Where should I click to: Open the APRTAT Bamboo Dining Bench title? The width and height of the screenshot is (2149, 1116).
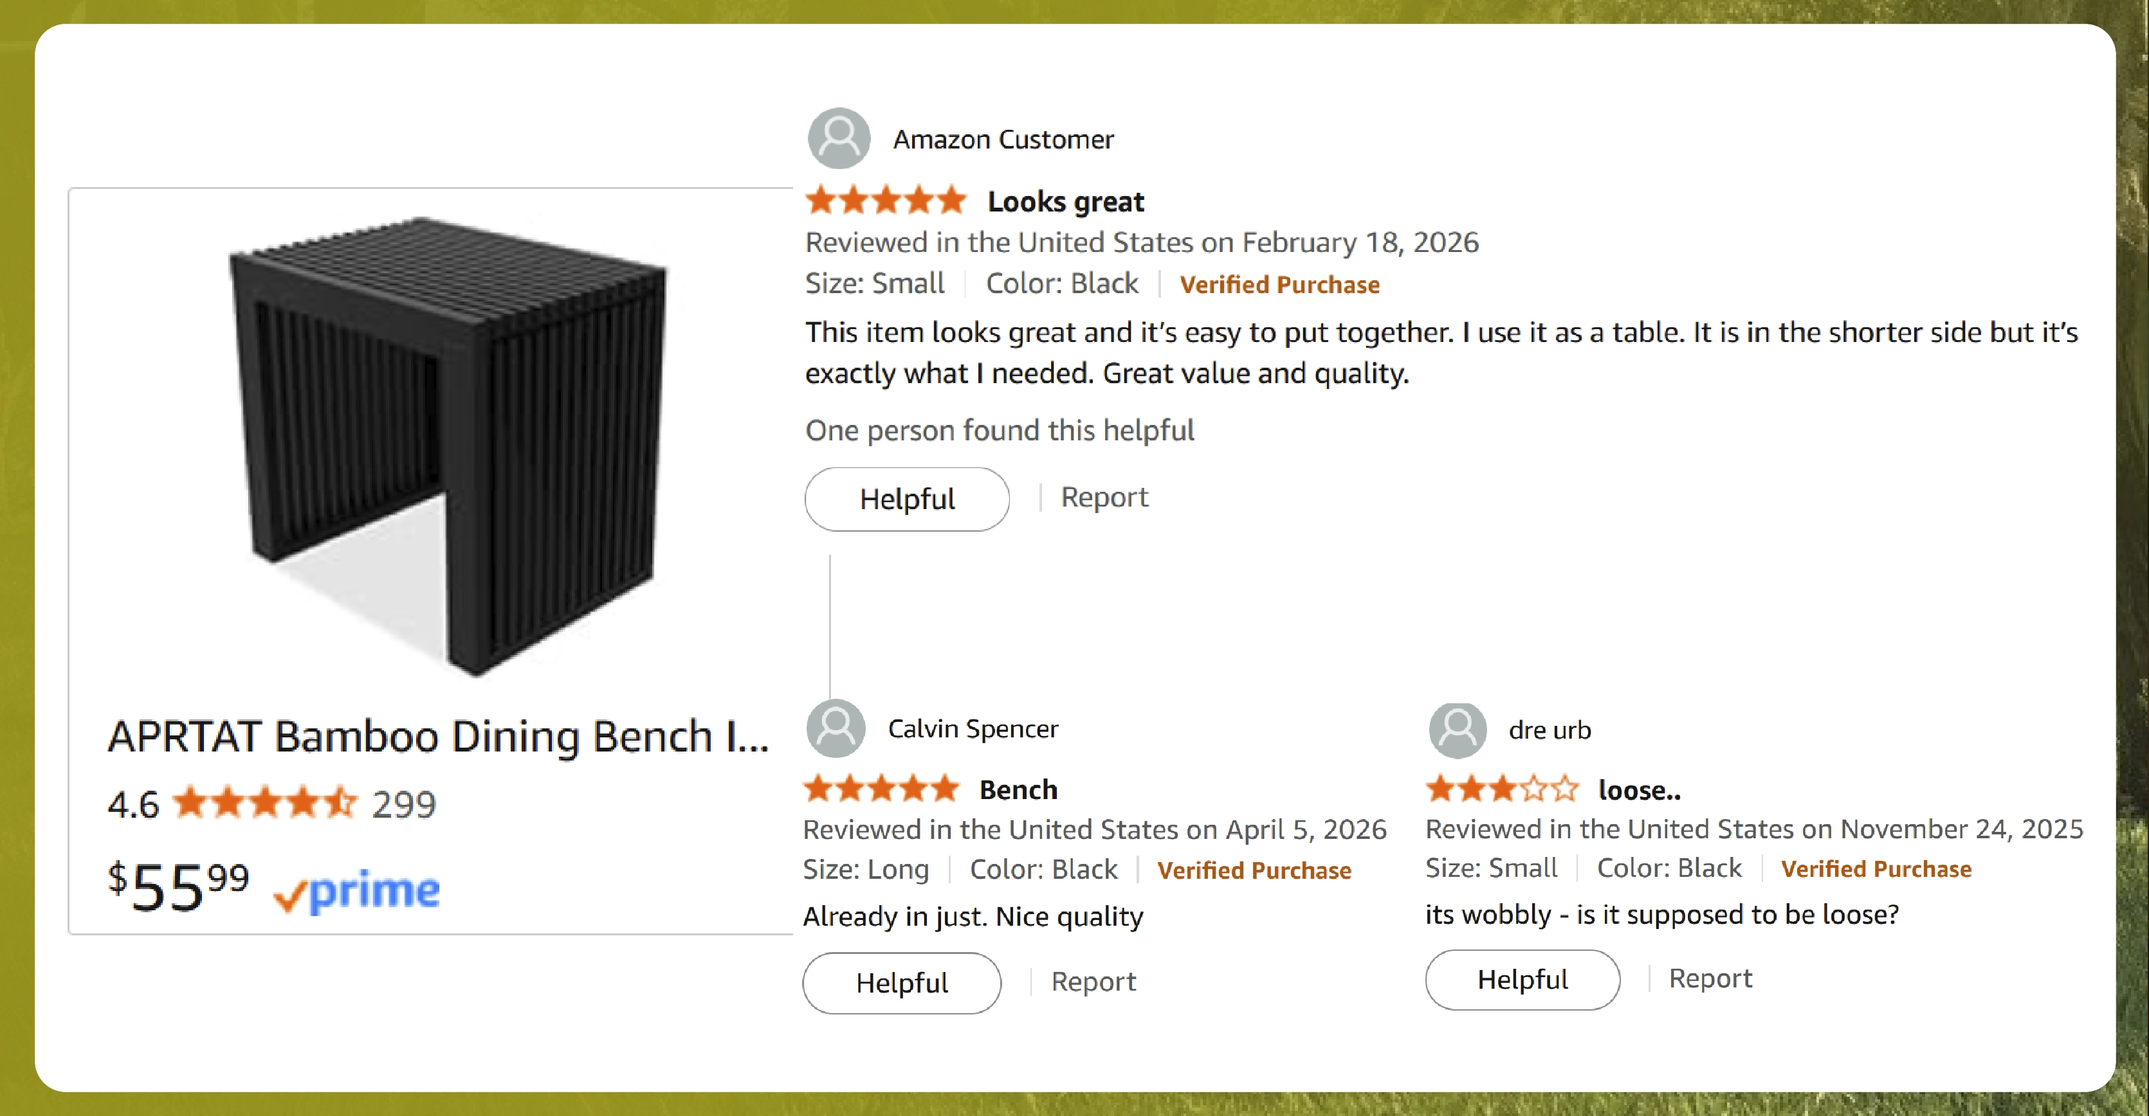438,737
